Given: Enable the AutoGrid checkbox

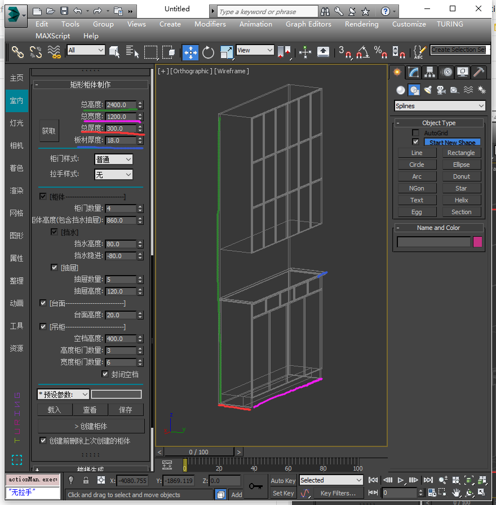Looking at the screenshot, I should [416, 132].
